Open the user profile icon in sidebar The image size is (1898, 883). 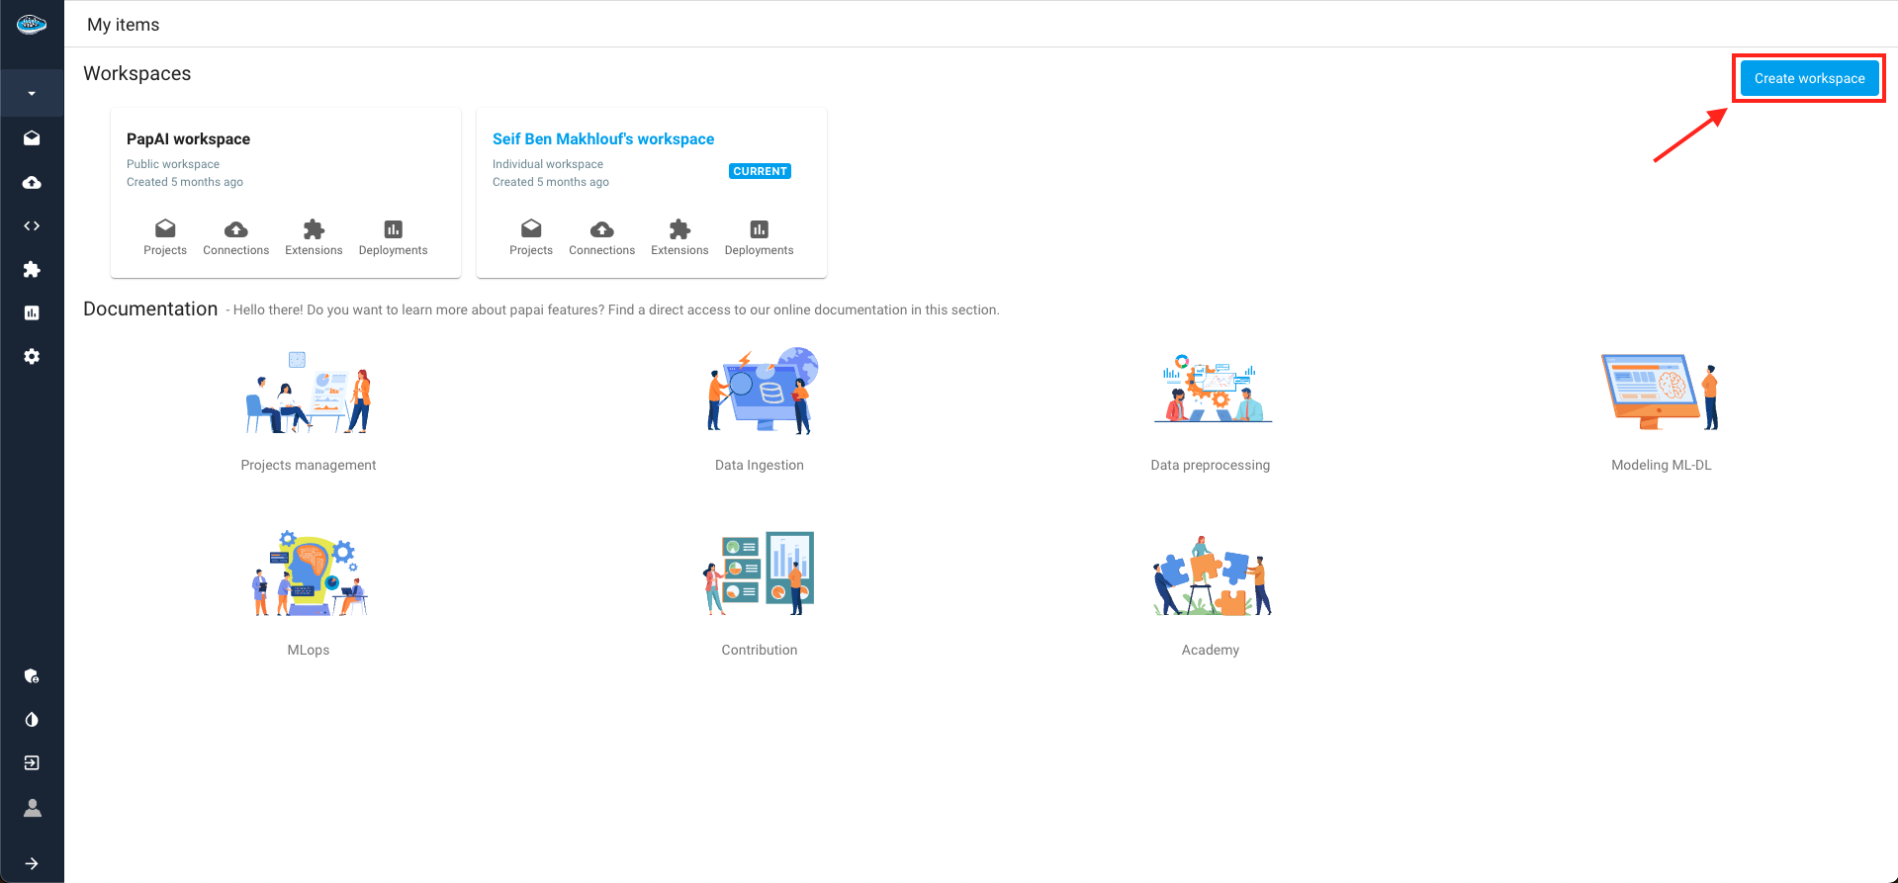click(33, 808)
